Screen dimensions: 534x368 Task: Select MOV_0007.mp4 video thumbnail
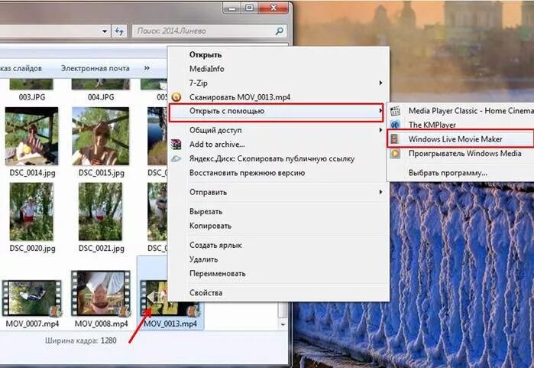click(x=31, y=298)
